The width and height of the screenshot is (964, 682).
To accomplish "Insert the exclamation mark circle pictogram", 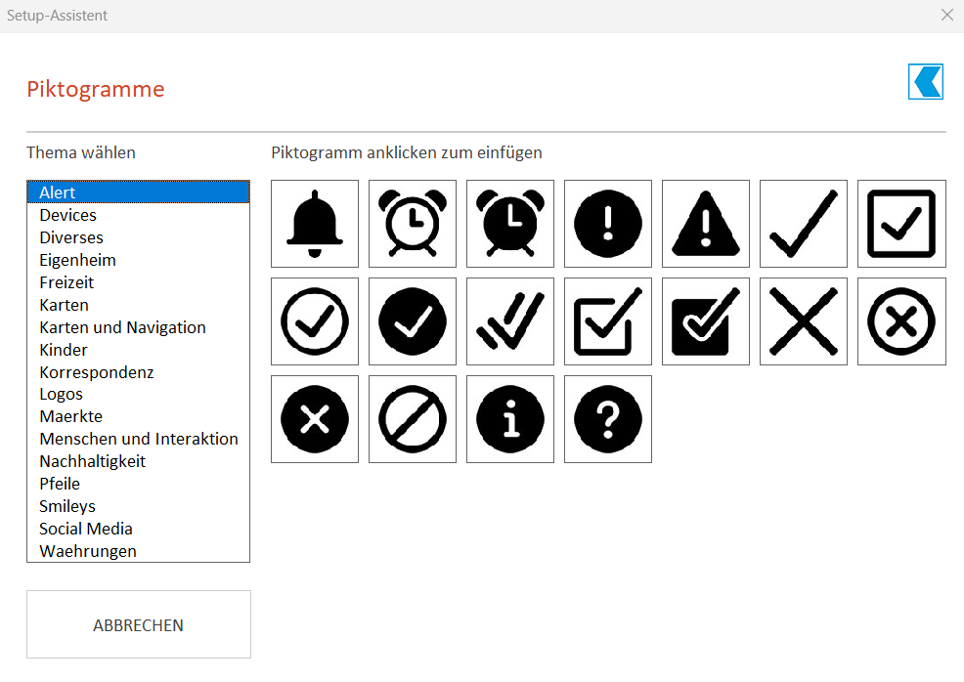I will (x=607, y=224).
